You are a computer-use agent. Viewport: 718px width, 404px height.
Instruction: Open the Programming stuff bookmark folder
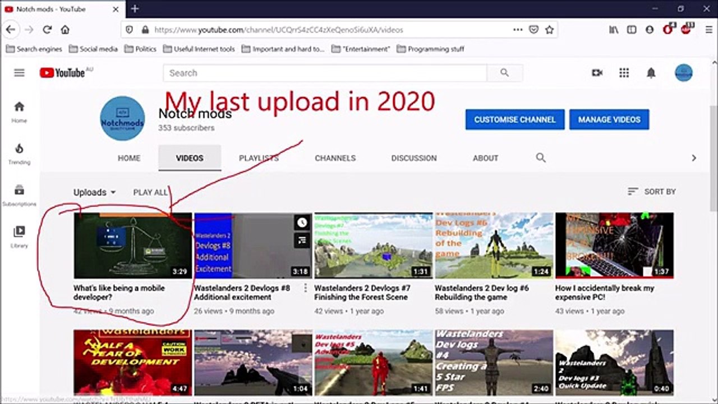(431, 49)
